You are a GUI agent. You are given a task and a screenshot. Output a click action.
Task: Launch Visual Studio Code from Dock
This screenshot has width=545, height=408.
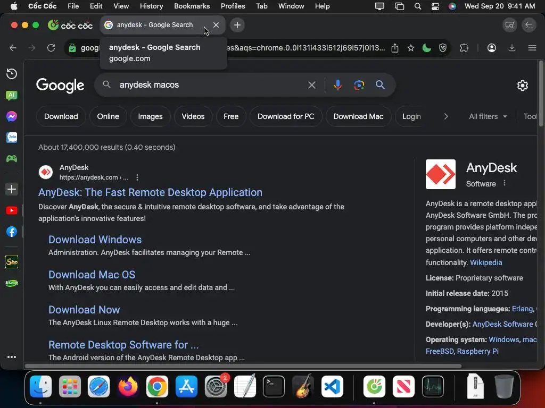(x=332, y=387)
